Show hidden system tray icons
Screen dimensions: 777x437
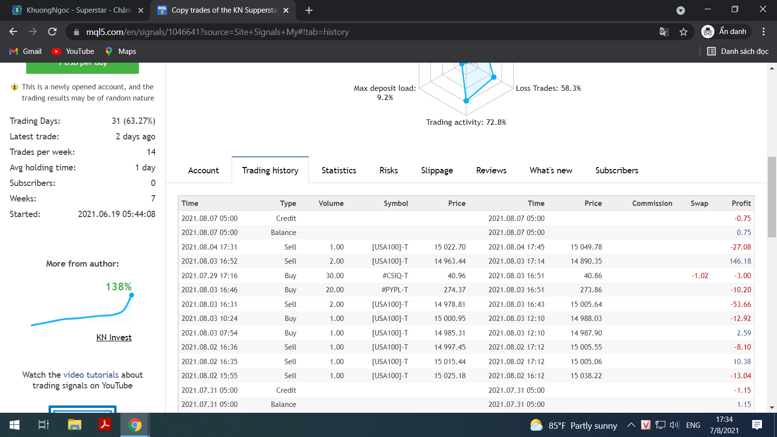pos(631,425)
